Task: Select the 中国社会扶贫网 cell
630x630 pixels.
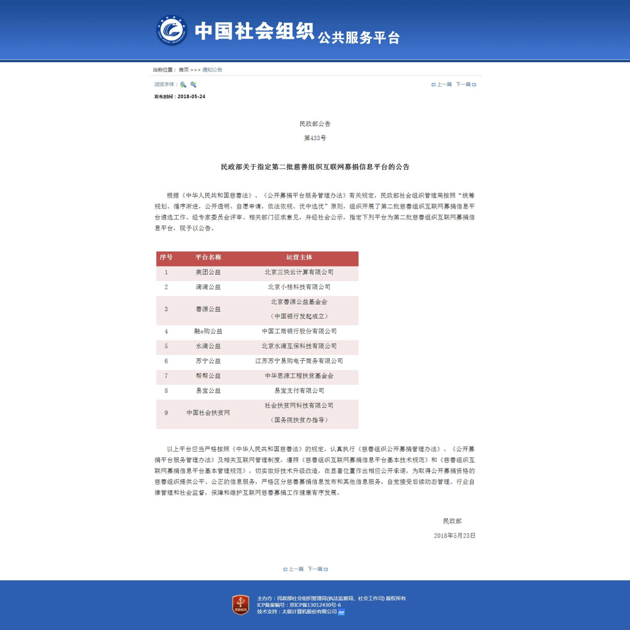Action: (x=208, y=412)
